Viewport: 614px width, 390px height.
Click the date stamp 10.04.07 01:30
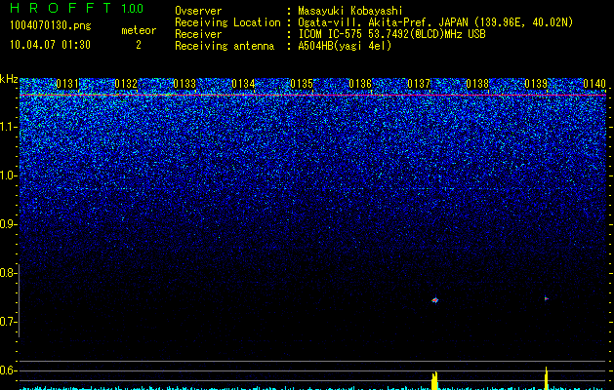tap(50, 45)
